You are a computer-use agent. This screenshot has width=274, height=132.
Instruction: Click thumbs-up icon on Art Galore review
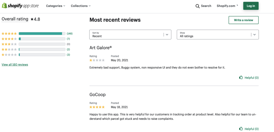click(x=241, y=78)
